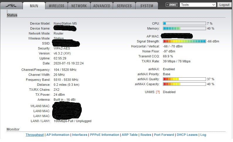Screen dimensions: 233x142
Task: Click the '69.9 %' Transmit CCQ value
Action: (168, 56)
